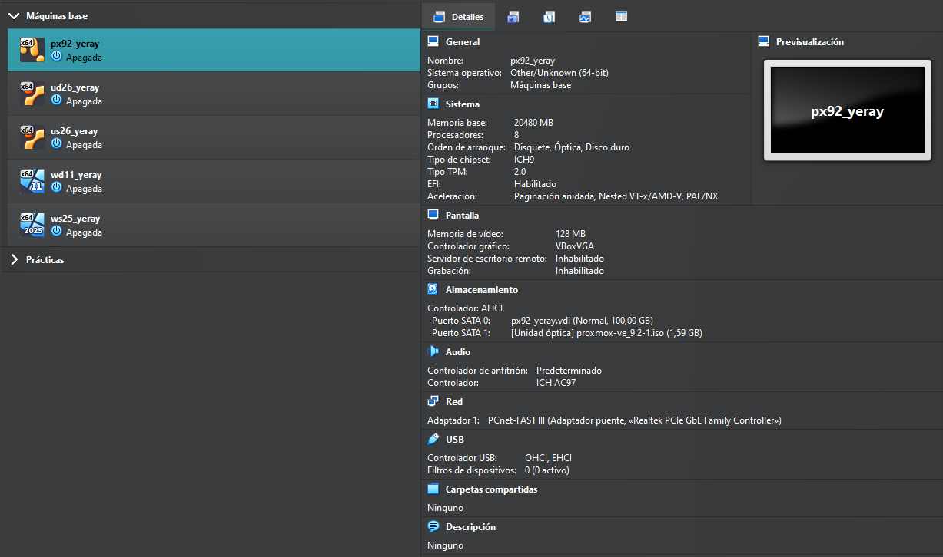Click the ICH9 chipset value
The image size is (943, 557).
[x=524, y=160]
